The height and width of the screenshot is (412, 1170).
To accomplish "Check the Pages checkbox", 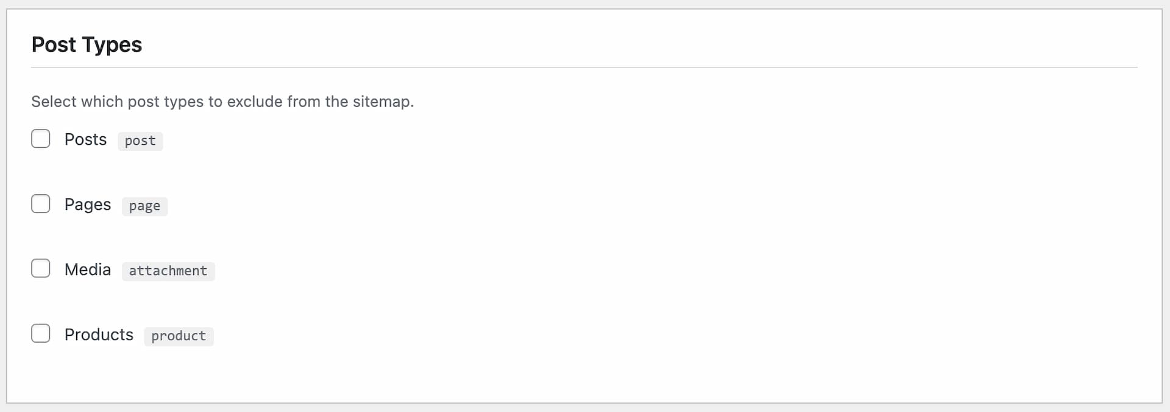I will click(40, 204).
